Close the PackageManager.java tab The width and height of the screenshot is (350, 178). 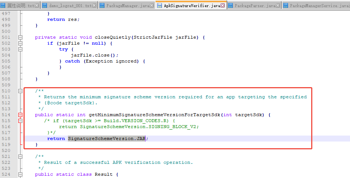(x=152, y=6)
